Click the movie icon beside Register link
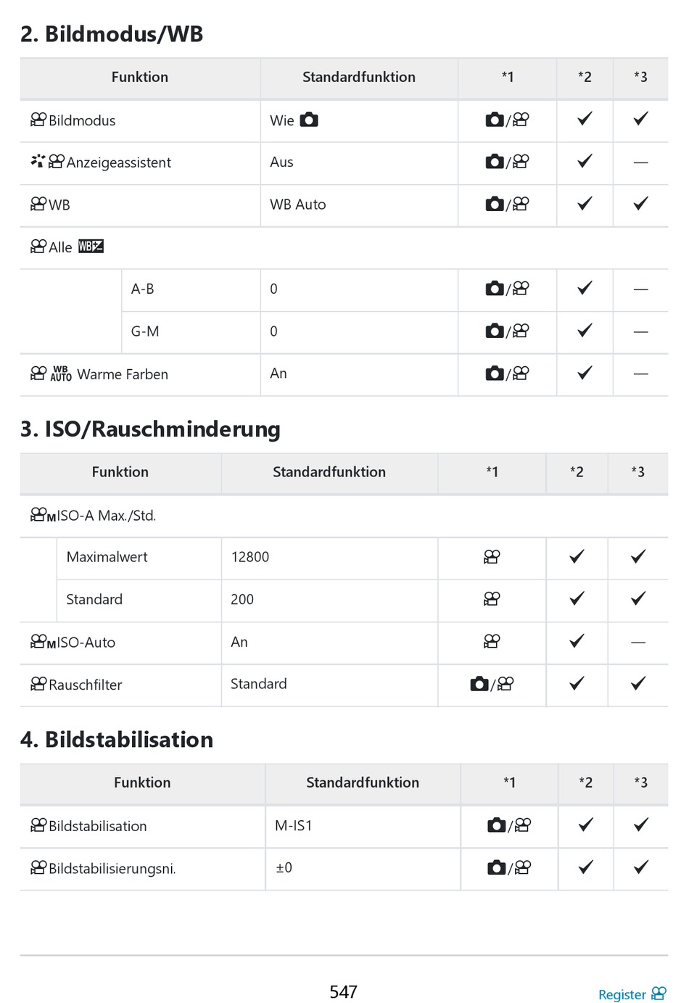 [x=659, y=994]
